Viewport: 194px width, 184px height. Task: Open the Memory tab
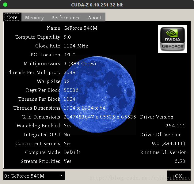click(35, 17)
